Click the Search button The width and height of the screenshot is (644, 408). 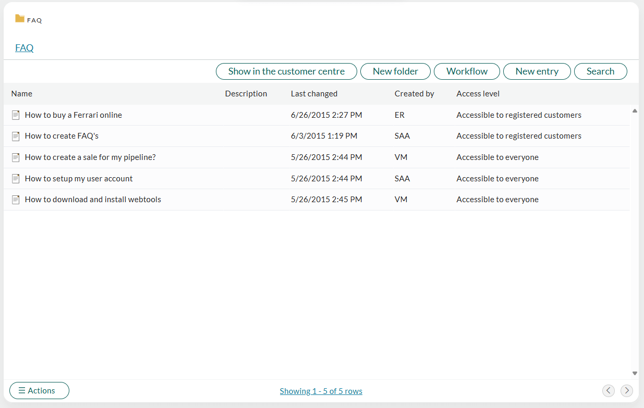pyautogui.click(x=600, y=71)
